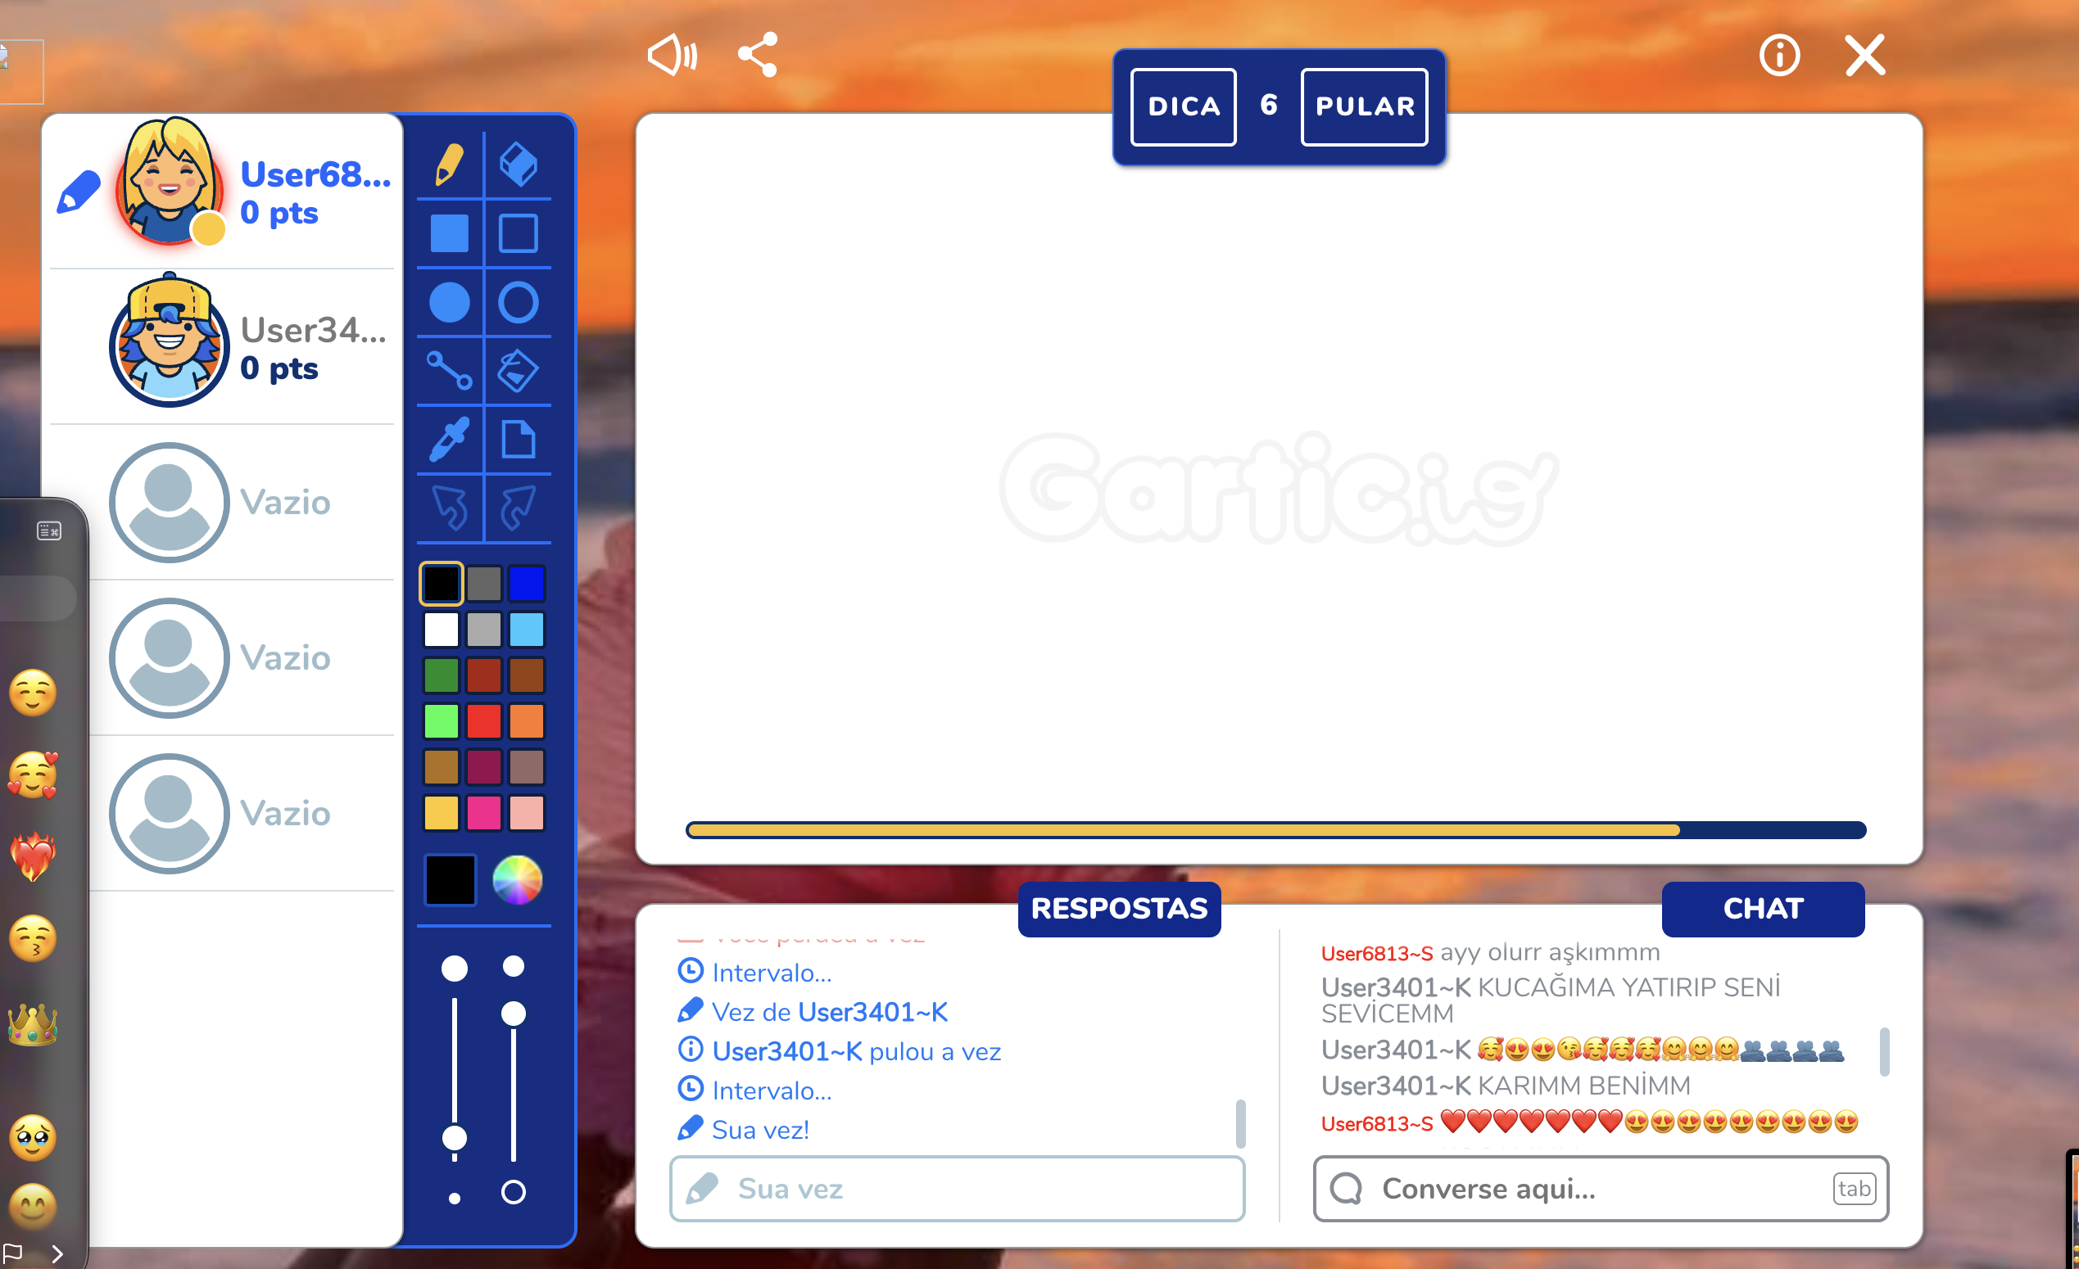This screenshot has width=2079, height=1269.
Task: Pick the orange color swatch
Action: tap(528, 721)
